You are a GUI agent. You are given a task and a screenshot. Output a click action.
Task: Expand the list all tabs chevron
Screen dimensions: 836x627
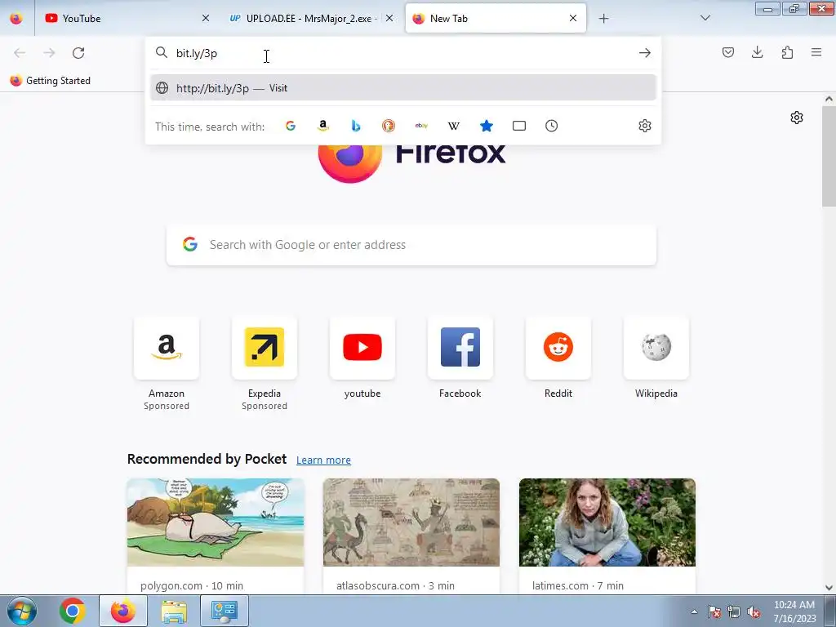point(705,18)
